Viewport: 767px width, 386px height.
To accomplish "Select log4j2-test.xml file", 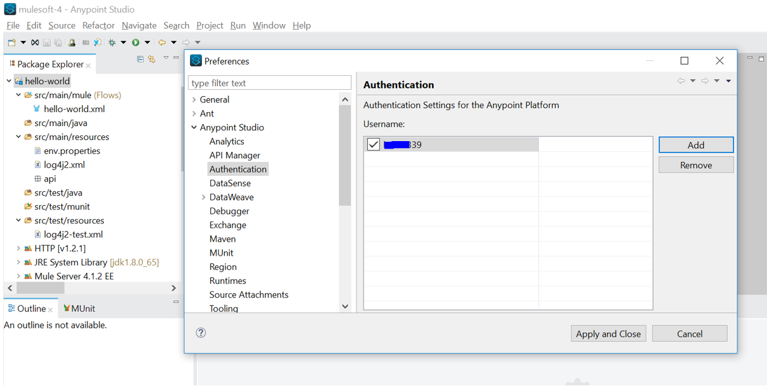I will pos(73,234).
